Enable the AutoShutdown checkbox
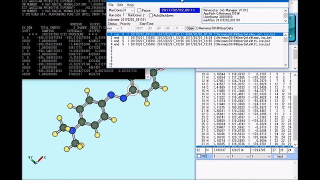Image resolution: width=320 pixels, height=180 pixels. coord(150,15)
